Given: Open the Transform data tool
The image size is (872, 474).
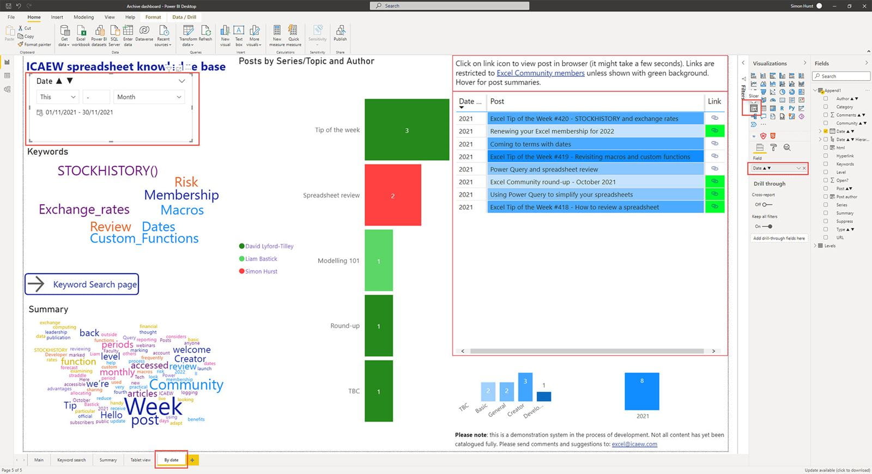Looking at the screenshot, I should (x=188, y=34).
